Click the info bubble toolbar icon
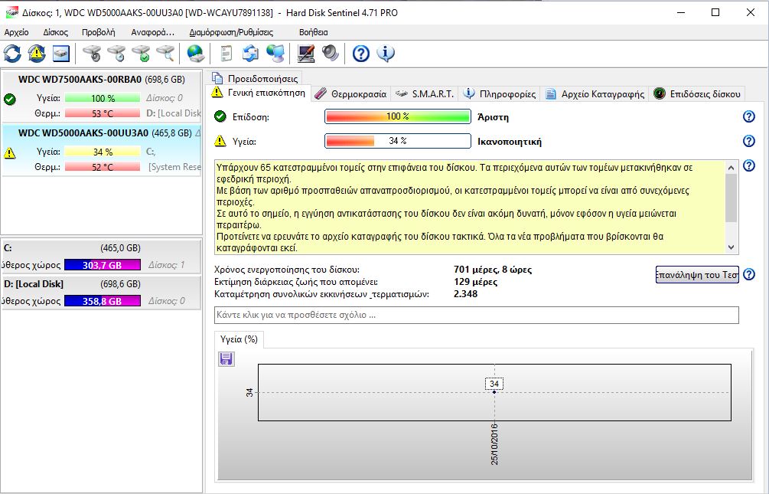769x494 pixels. (x=386, y=54)
